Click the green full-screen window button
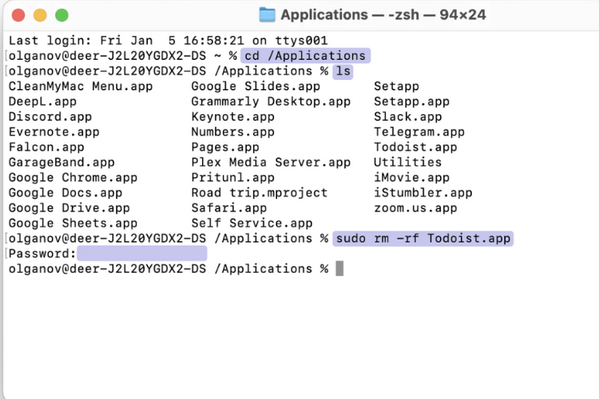This screenshot has height=399, width=599. tap(61, 15)
